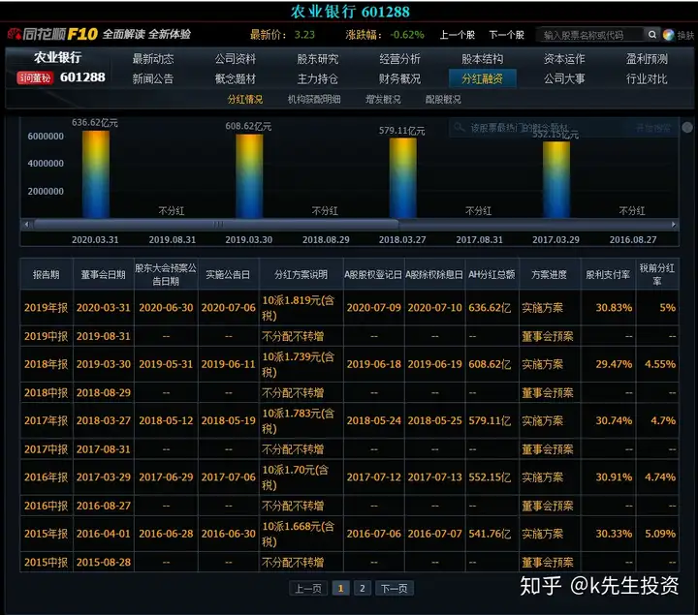698x615 pixels.
Task: Click the 10派1.668元(含税) cell
Action: pyautogui.click(x=301, y=534)
